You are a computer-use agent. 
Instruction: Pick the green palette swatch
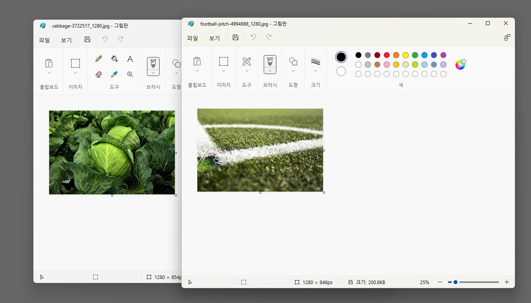point(415,55)
